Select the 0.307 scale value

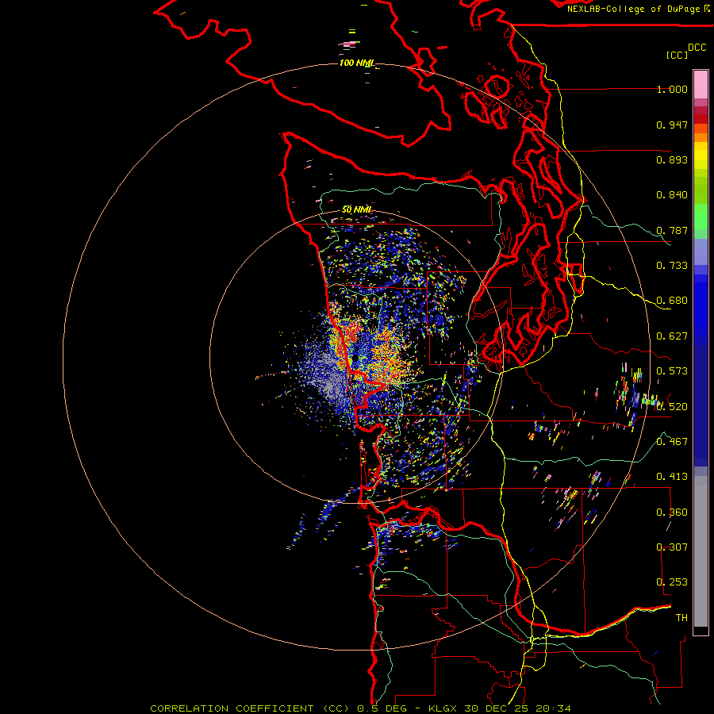tap(672, 547)
